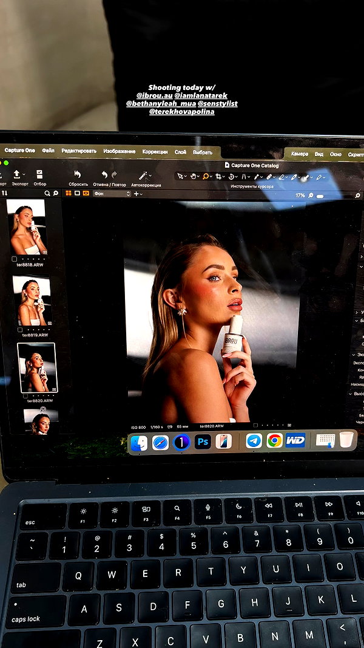Click the browser sort arrows icon
This screenshot has height=648, width=364.
pos(4,193)
